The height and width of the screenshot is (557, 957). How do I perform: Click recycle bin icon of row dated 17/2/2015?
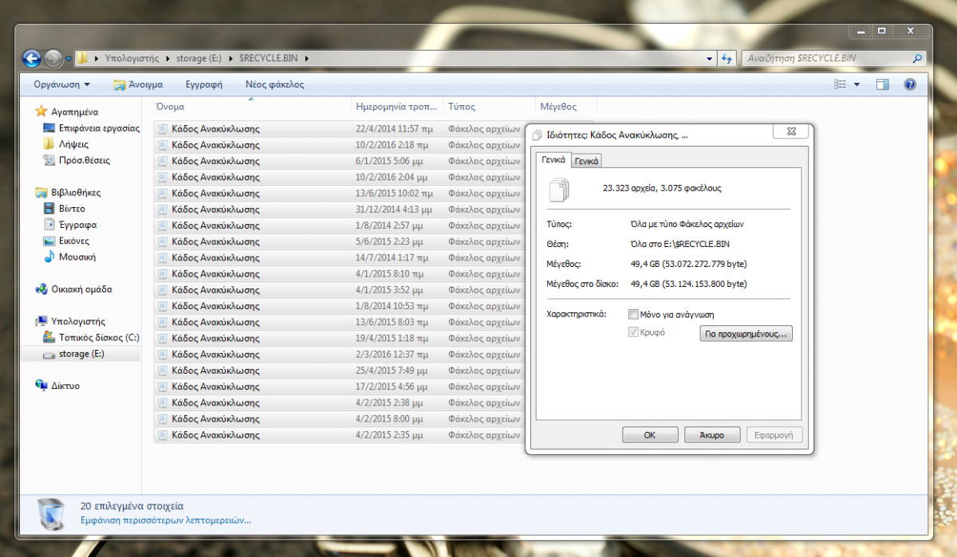tap(163, 386)
